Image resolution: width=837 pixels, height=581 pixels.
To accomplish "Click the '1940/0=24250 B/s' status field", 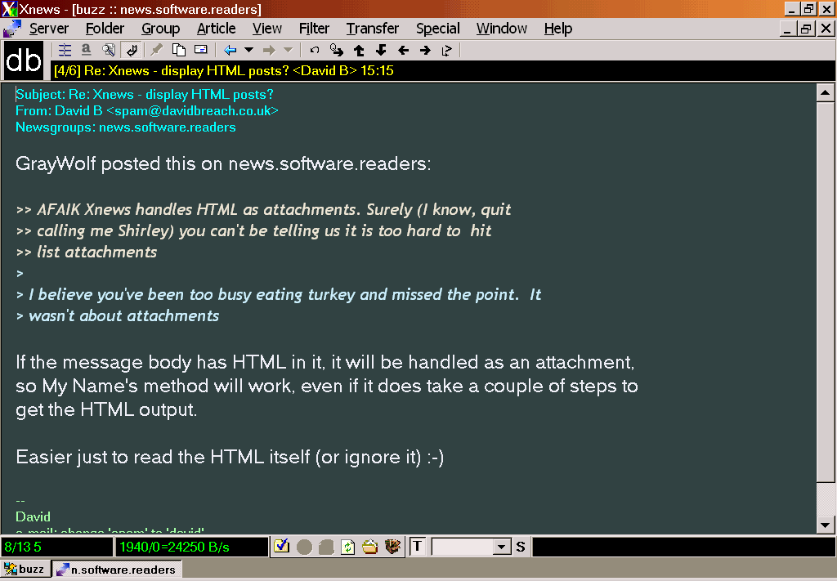I will (191, 547).
